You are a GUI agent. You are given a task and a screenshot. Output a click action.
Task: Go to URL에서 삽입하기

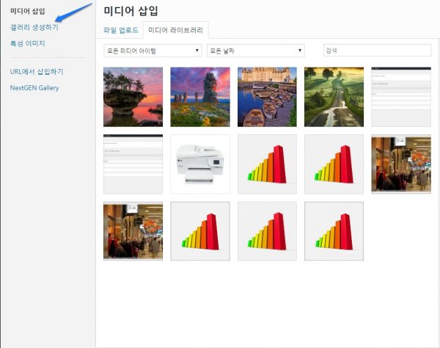pyautogui.click(x=37, y=72)
